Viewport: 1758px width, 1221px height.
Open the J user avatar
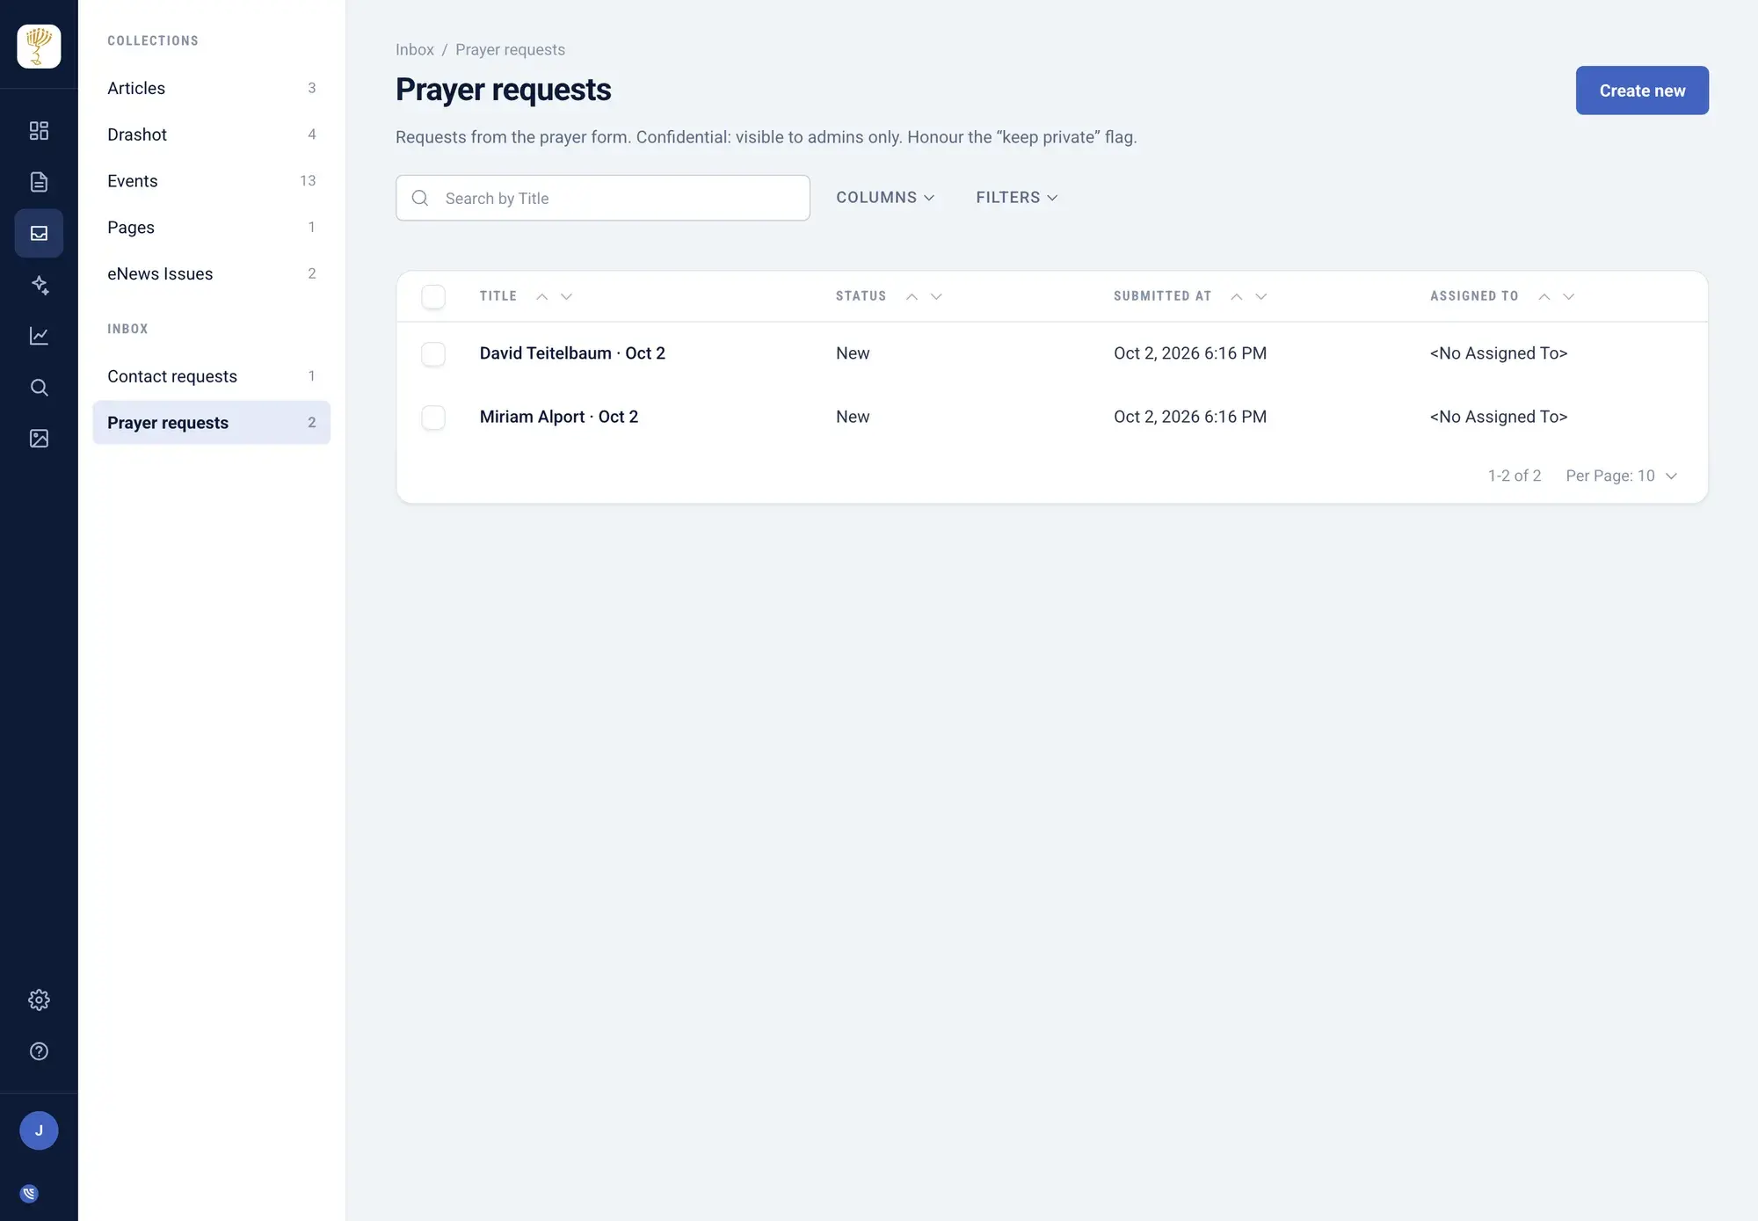pyautogui.click(x=39, y=1130)
